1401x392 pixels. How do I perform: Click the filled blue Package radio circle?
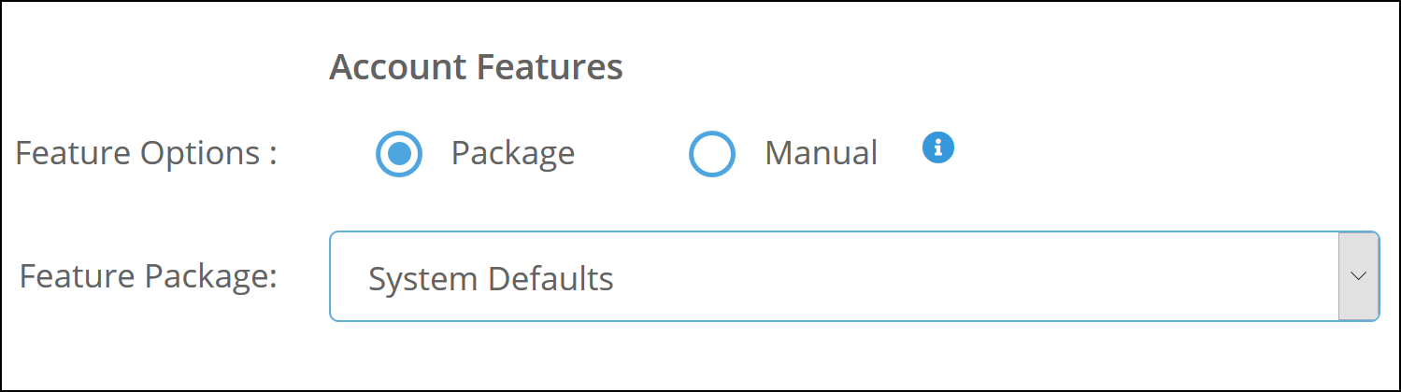pos(399,154)
